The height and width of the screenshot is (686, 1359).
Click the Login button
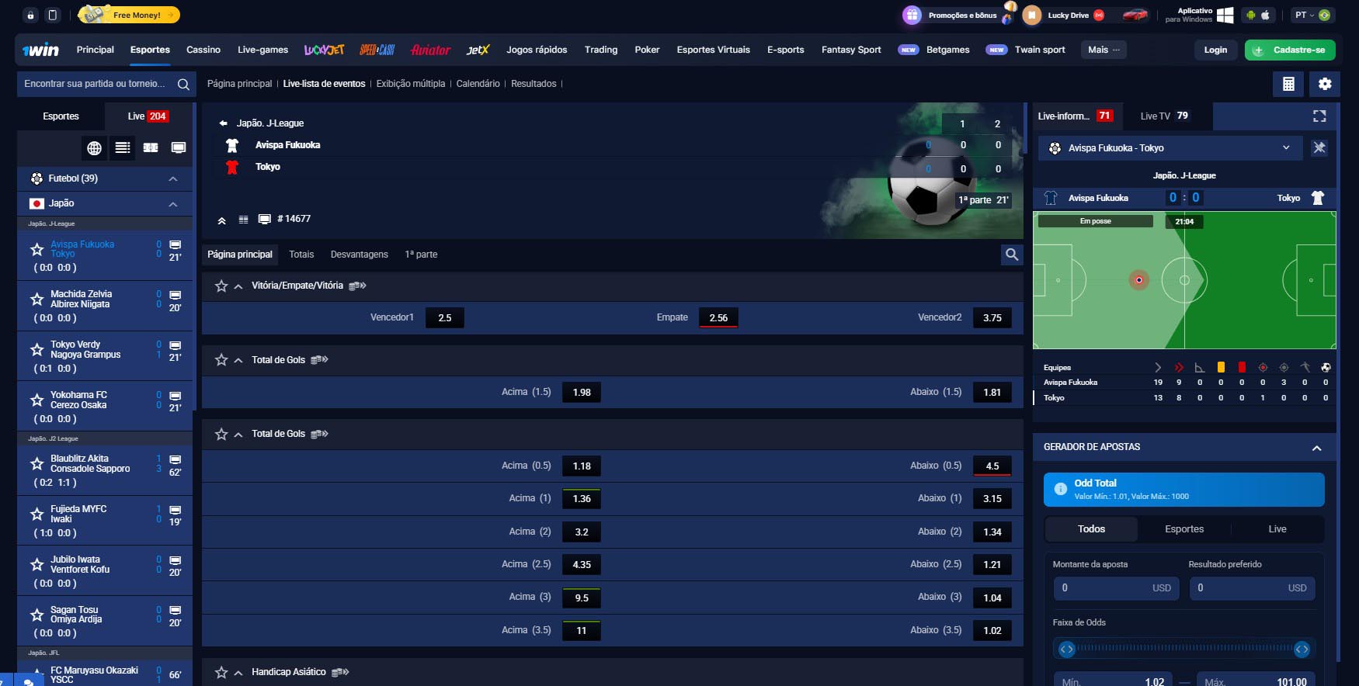(1215, 50)
